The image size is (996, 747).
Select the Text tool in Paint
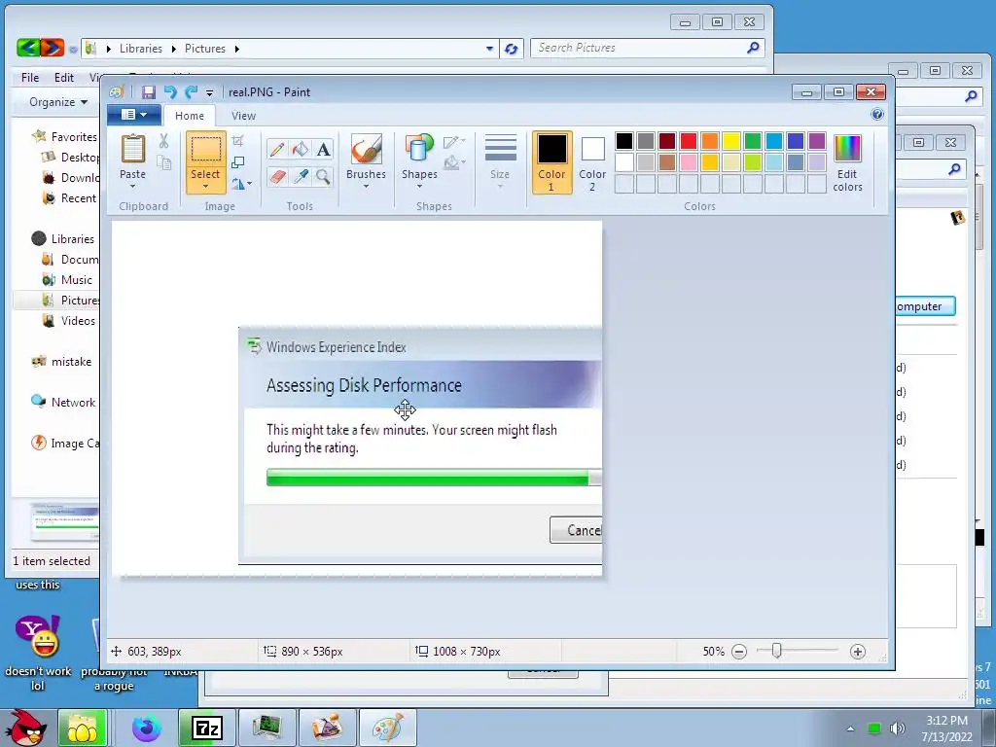323,149
